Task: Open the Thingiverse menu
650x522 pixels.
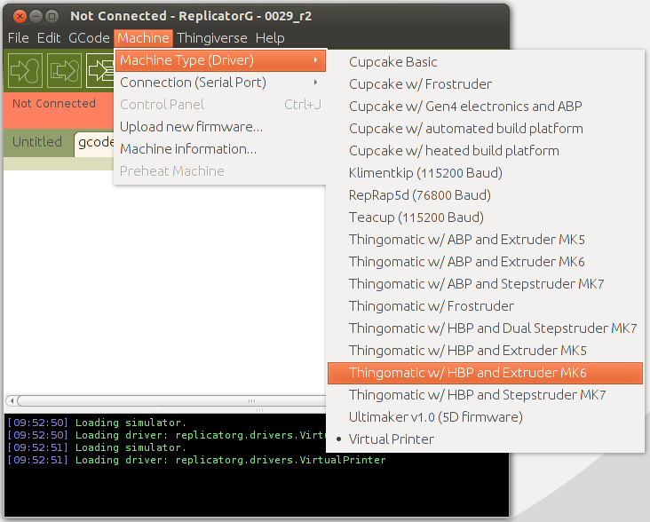Action: click(212, 38)
